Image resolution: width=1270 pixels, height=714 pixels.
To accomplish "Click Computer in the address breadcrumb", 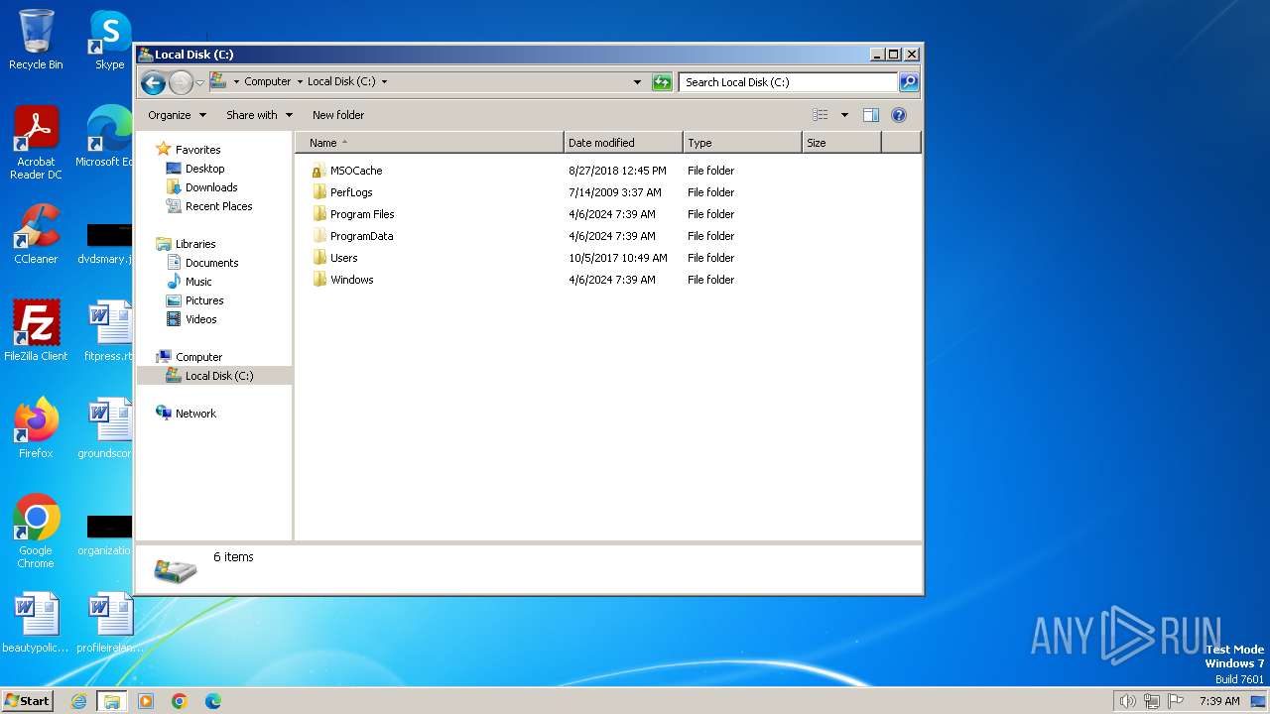I will [268, 82].
